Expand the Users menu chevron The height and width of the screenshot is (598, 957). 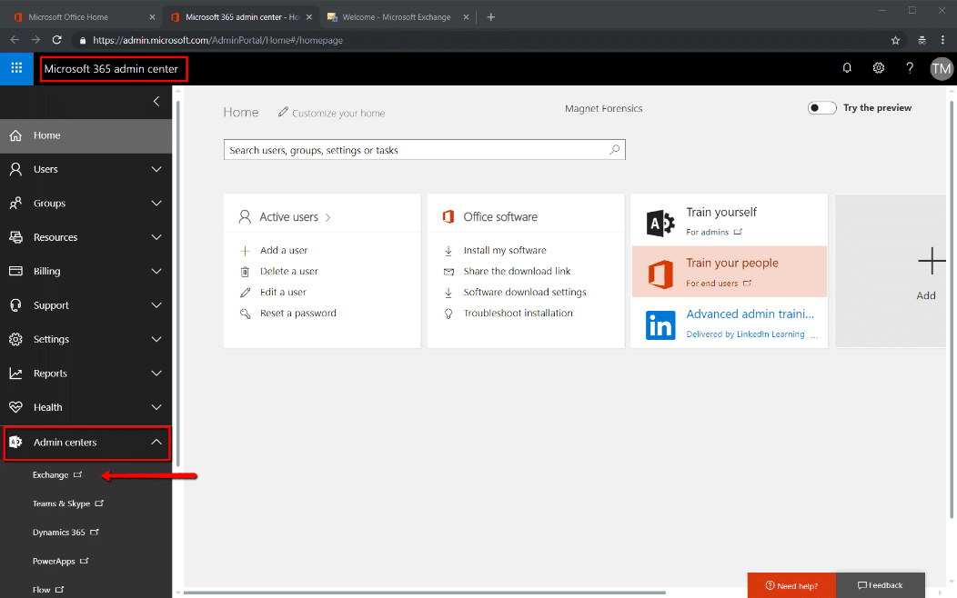tap(156, 169)
